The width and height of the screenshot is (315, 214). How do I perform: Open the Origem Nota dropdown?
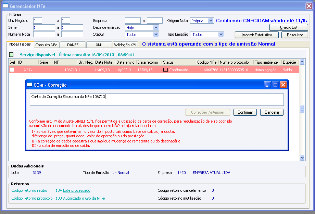click(x=211, y=21)
